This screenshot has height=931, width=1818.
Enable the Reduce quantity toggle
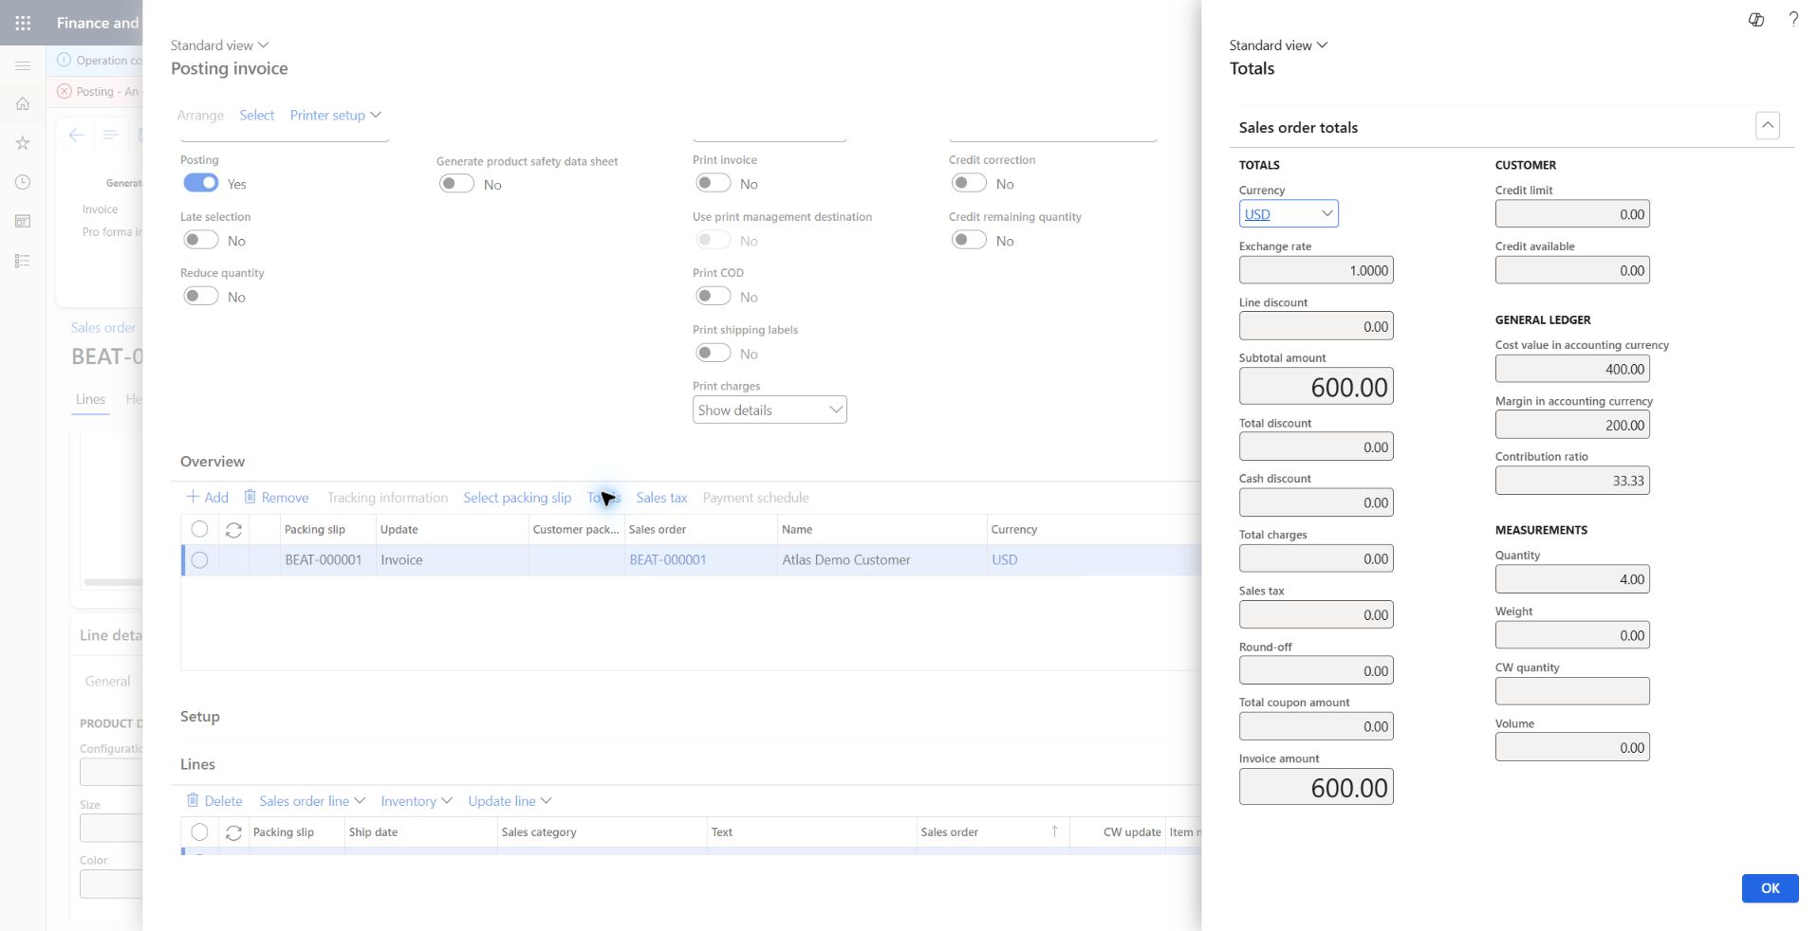click(201, 296)
